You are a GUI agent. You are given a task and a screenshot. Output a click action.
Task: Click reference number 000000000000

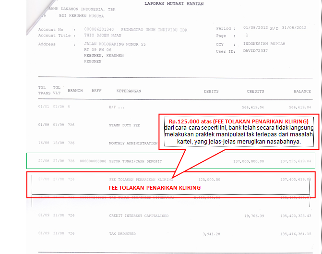[93, 161]
